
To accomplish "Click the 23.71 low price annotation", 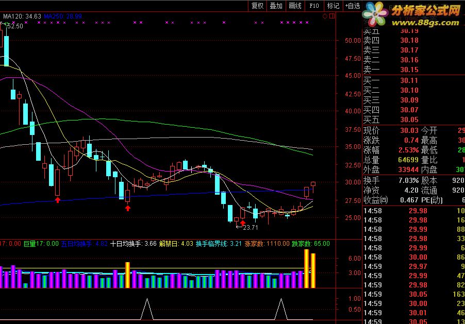I will click(x=251, y=227).
